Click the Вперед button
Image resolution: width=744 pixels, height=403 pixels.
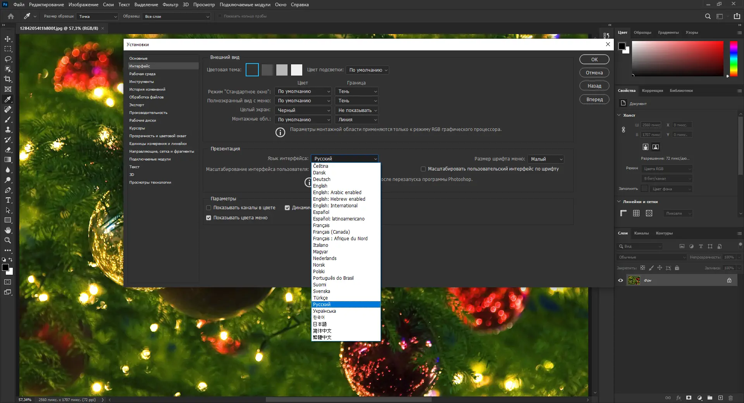[x=594, y=100]
